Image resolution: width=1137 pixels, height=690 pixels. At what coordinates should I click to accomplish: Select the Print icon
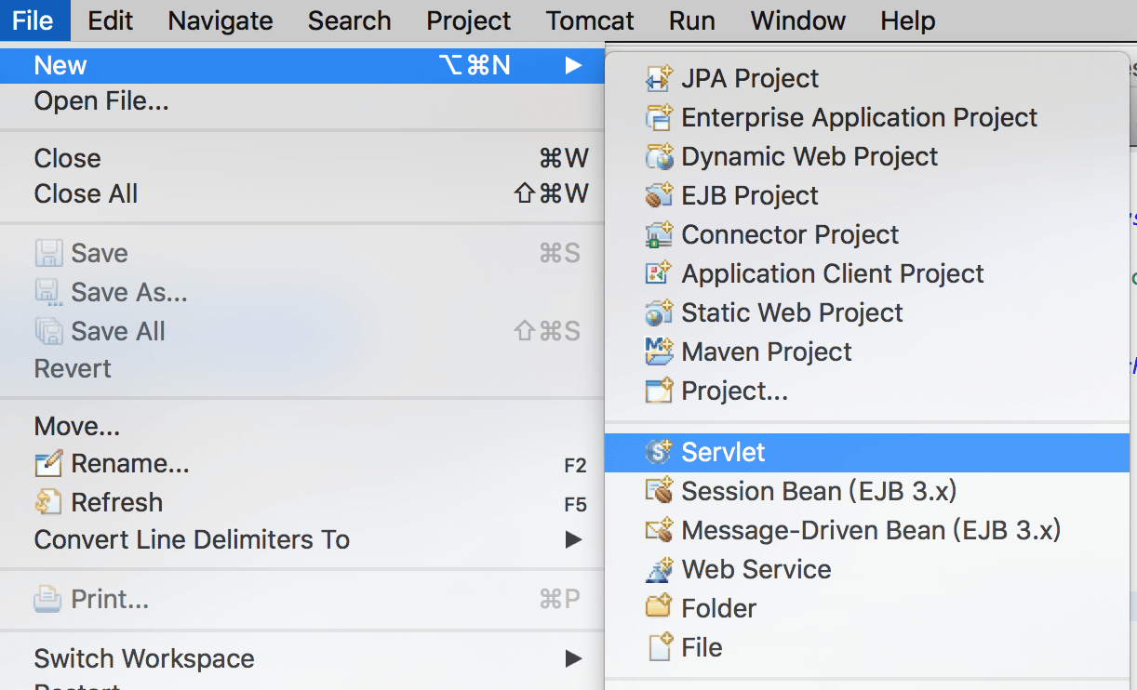[x=47, y=599]
